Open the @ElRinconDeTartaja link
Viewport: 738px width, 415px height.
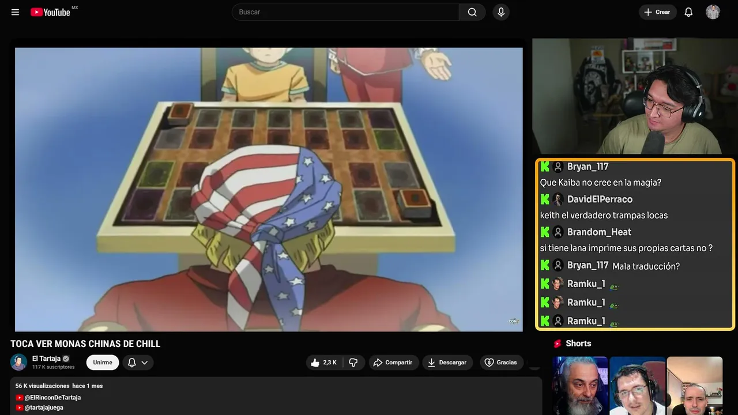click(x=52, y=398)
